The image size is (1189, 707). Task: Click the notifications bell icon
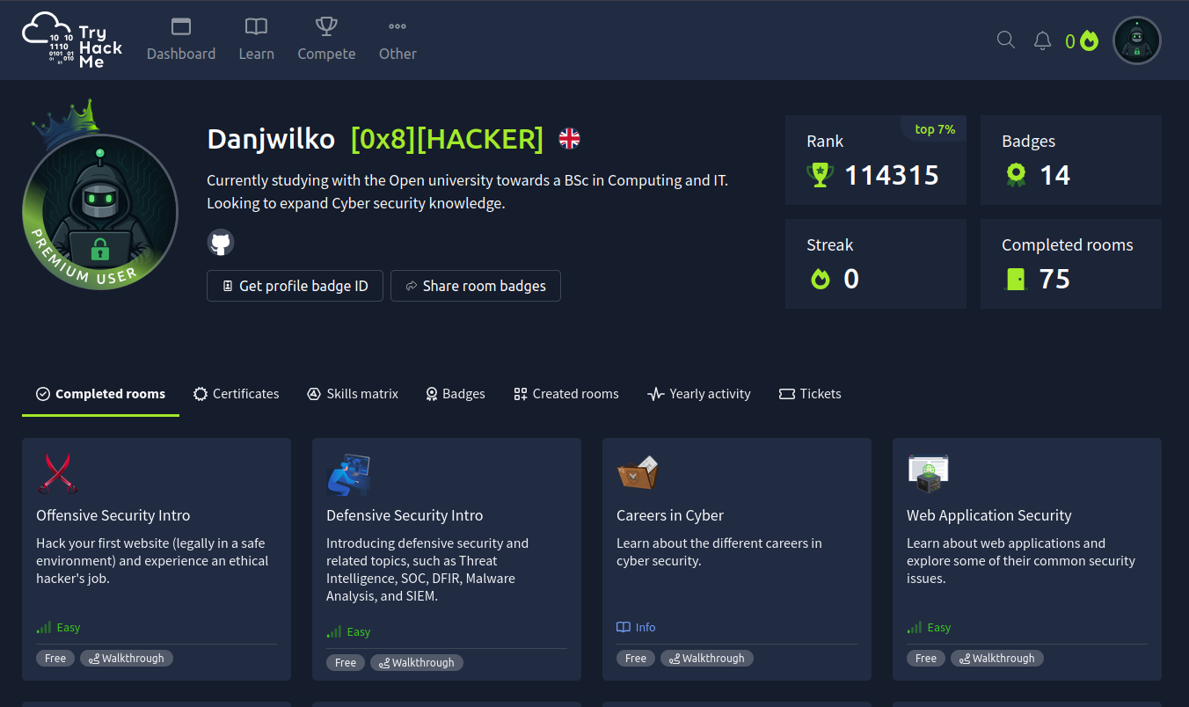pos(1042,40)
